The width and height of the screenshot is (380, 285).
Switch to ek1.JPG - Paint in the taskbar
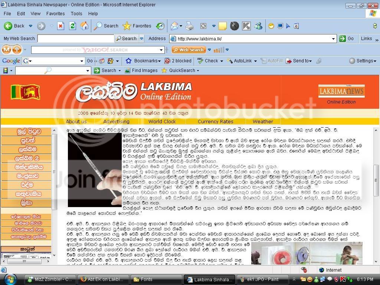click(262, 279)
